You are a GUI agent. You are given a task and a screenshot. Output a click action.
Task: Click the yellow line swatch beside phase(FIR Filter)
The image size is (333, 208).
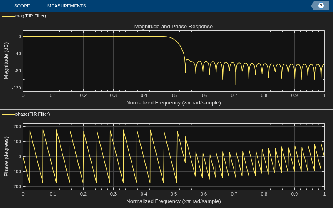[8, 114]
